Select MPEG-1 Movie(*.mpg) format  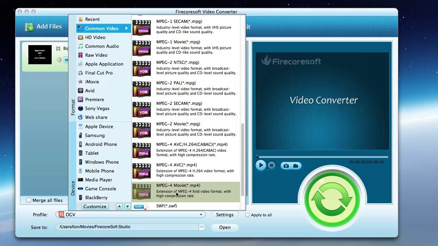pyautogui.click(x=186, y=47)
